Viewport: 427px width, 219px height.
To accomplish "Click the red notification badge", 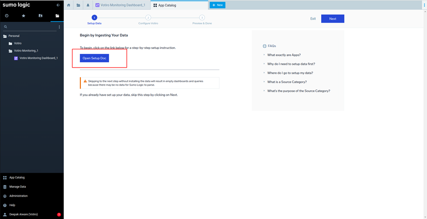I will [x=59, y=214].
